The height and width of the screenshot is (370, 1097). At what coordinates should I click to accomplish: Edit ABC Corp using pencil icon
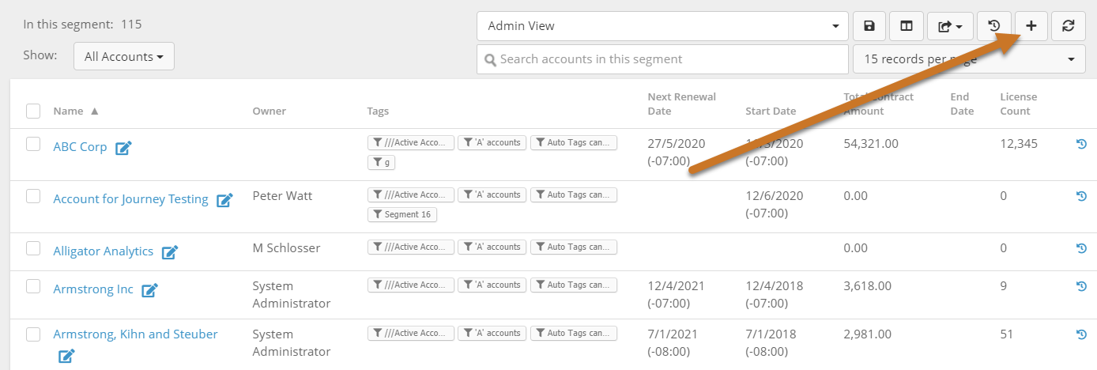click(x=123, y=148)
